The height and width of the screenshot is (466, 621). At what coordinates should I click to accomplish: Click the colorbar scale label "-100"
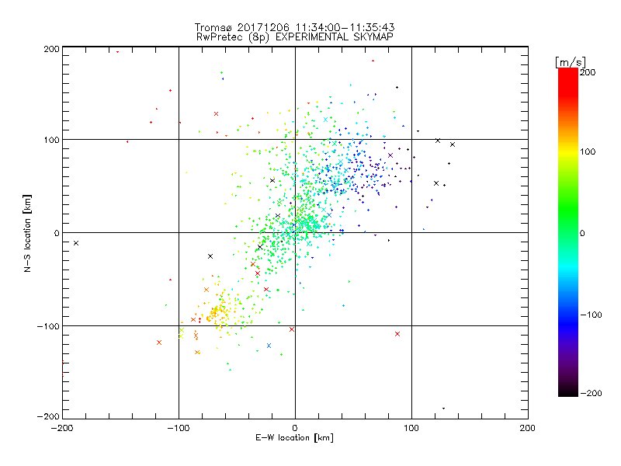click(x=591, y=315)
